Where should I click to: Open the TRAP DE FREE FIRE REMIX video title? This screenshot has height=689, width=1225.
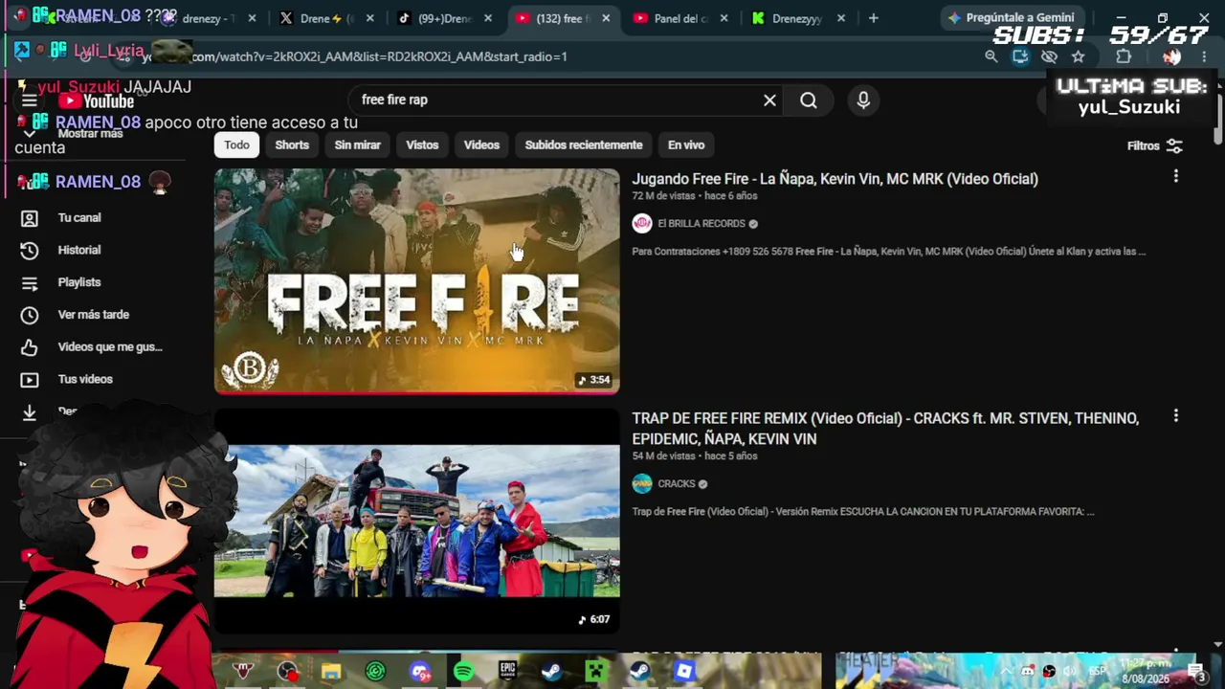point(885,429)
